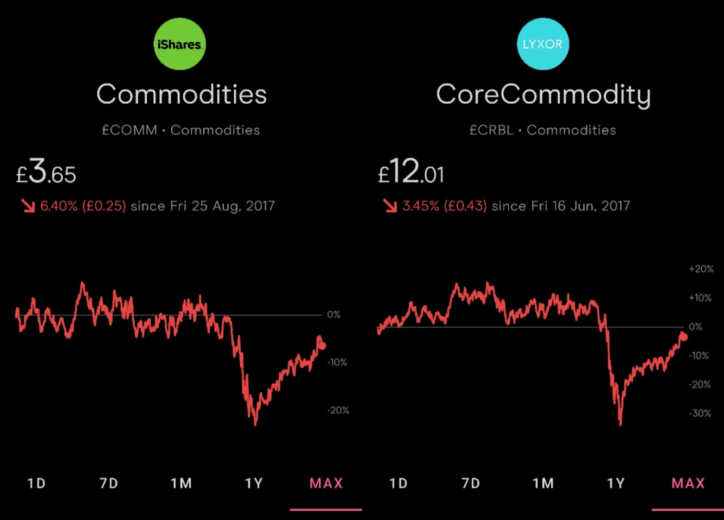
Task: Tap the Commodities fund title
Action: pos(181,94)
